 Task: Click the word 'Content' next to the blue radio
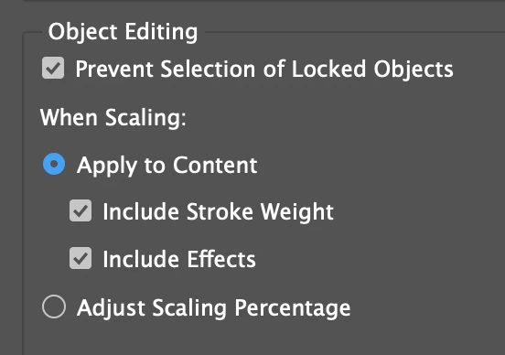[x=215, y=166]
